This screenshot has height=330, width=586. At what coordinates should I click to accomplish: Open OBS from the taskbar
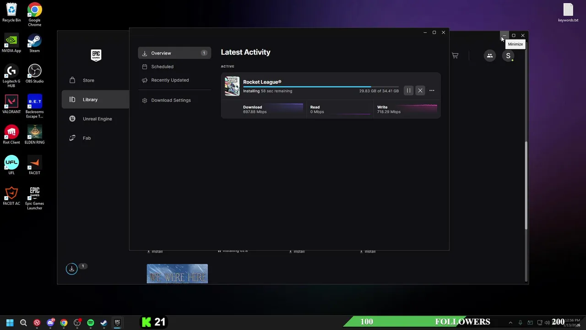[77, 323]
